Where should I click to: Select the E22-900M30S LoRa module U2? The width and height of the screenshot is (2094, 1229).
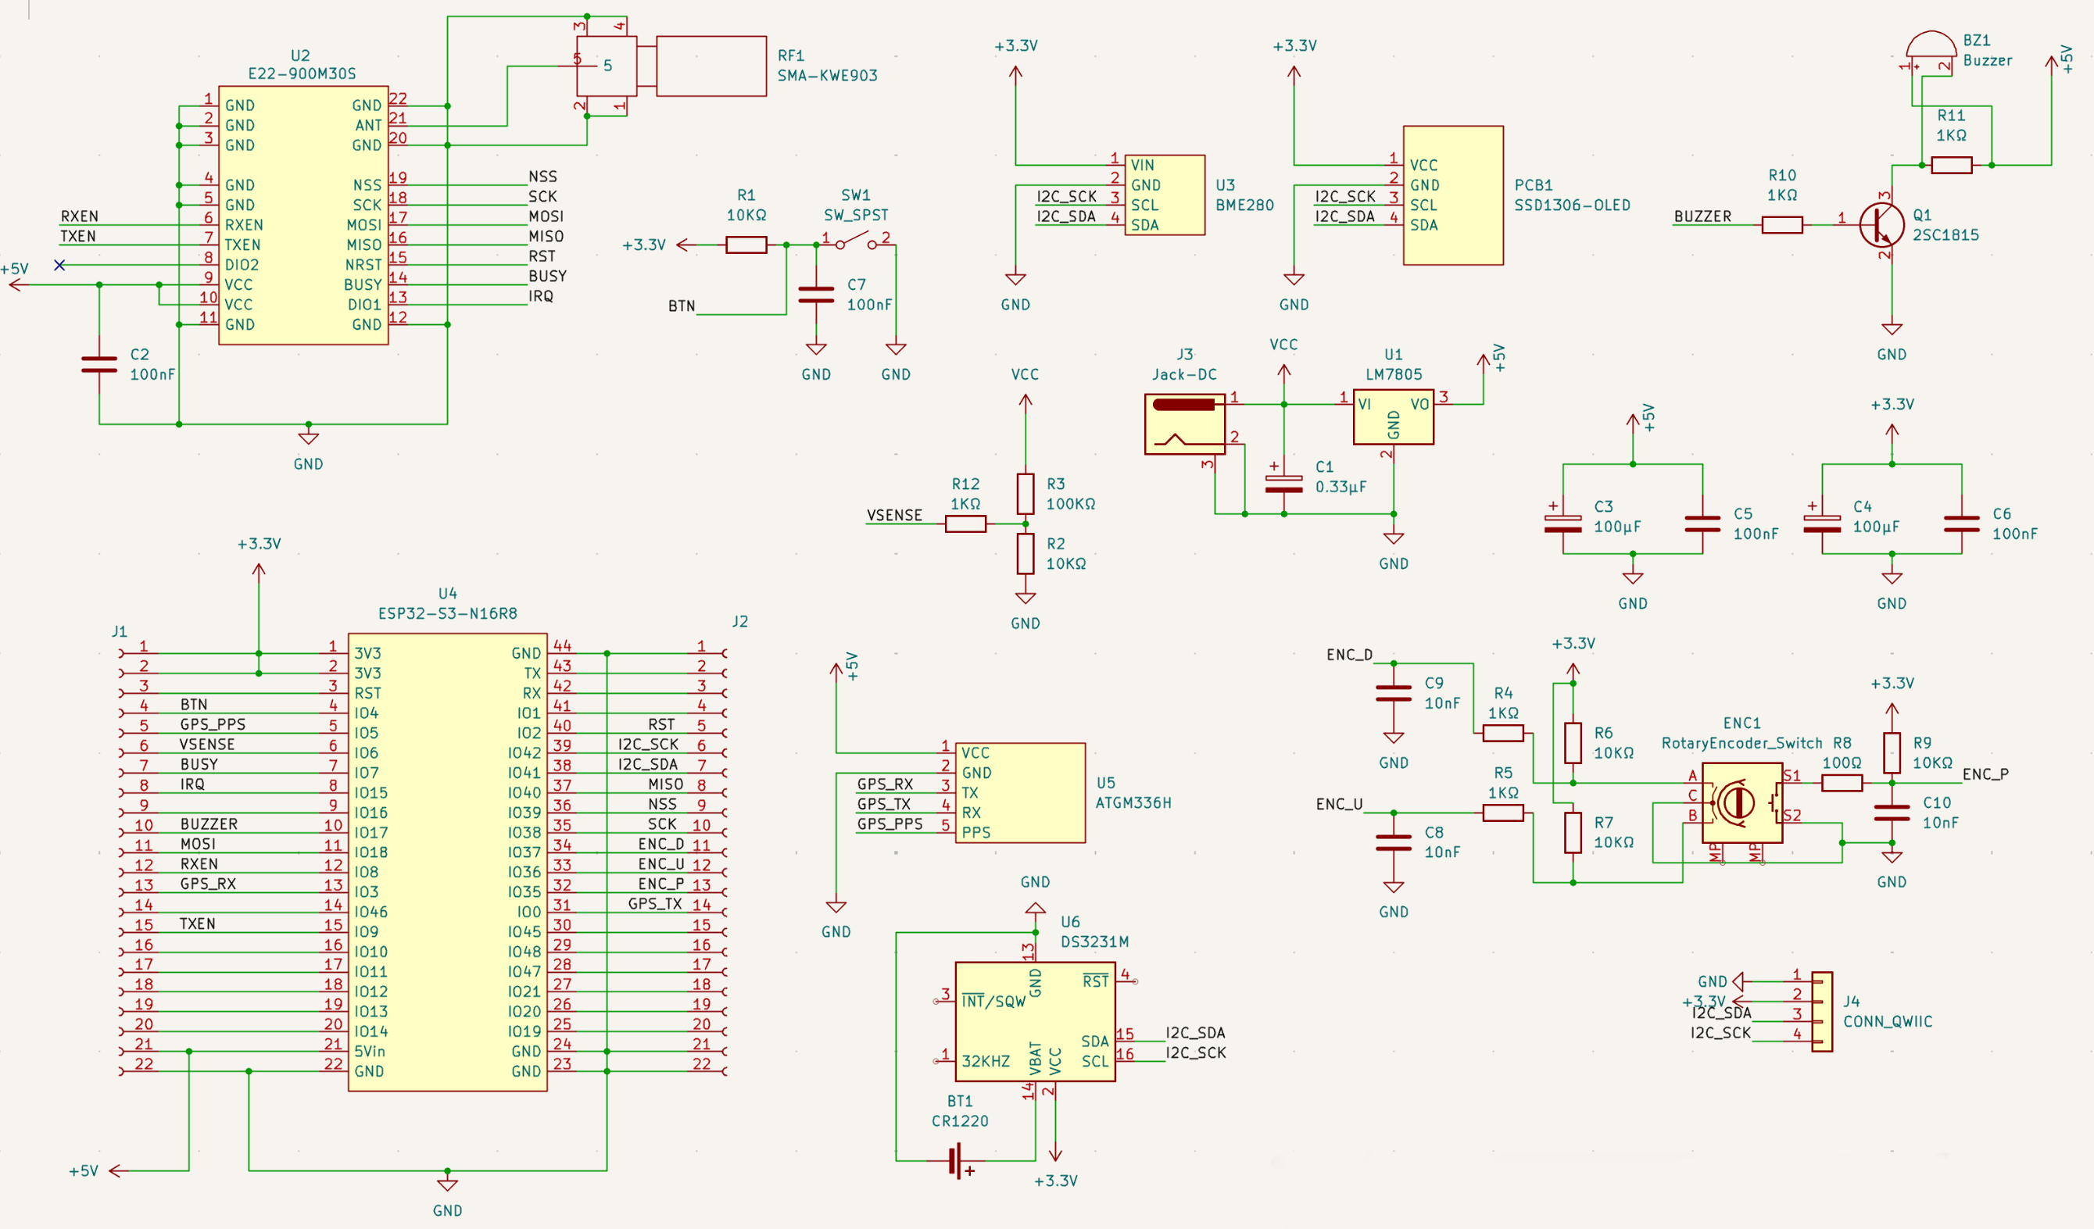[x=303, y=216]
